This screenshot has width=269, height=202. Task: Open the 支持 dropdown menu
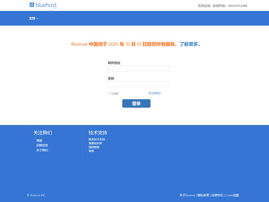[x=33, y=18]
